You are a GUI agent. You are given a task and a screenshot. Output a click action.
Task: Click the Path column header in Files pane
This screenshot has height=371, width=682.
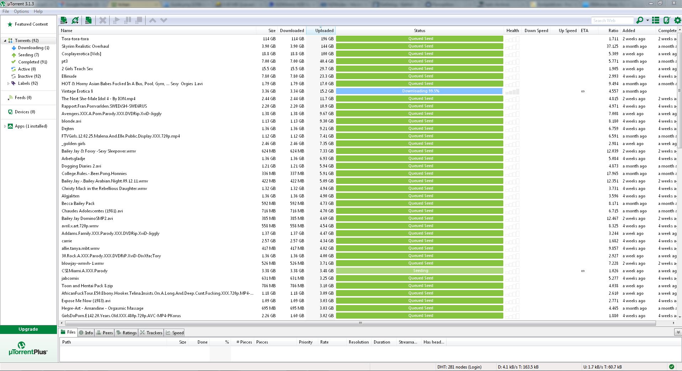pos(113,342)
